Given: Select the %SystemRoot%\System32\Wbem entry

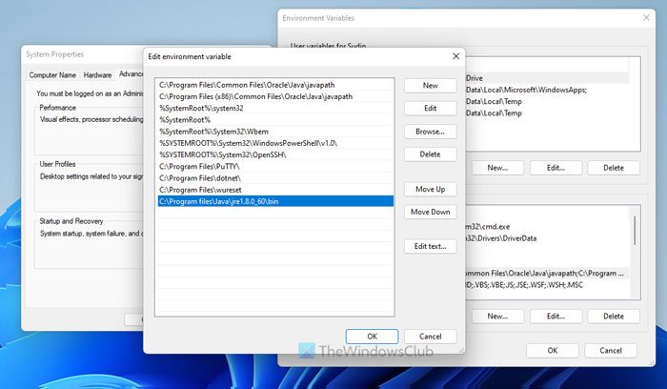Looking at the screenshot, I should point(275,132).
